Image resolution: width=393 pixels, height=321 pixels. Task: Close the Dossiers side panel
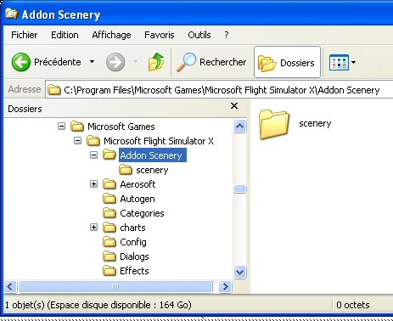pos(234,106)
